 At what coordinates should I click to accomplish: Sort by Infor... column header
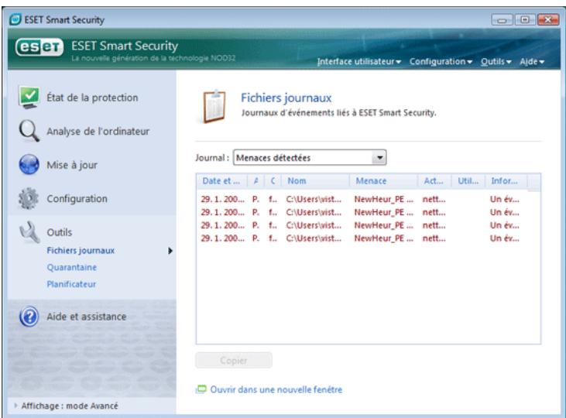pyautogui.click(x=506, y=181)
